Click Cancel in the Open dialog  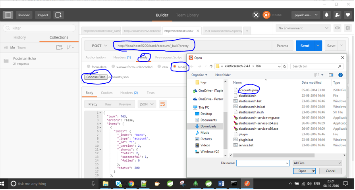330,171
